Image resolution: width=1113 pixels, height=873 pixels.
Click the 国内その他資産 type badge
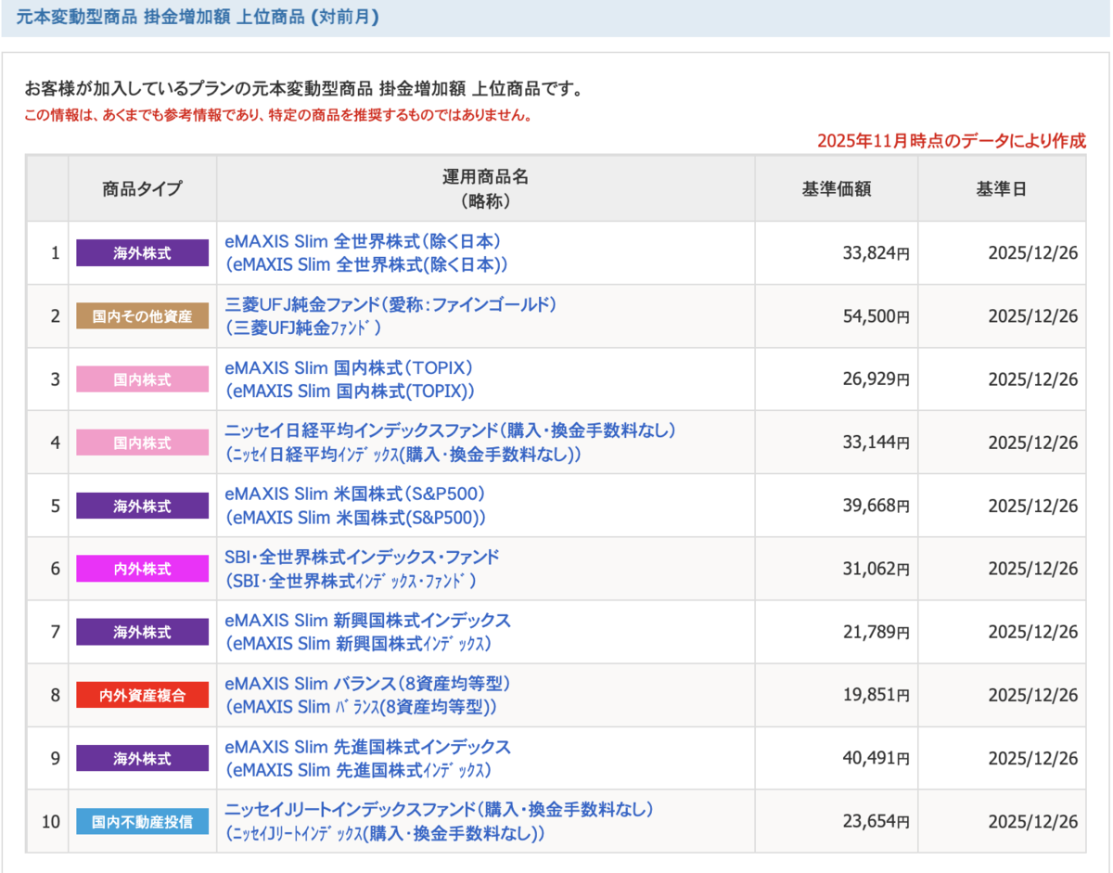pos(143,316)
